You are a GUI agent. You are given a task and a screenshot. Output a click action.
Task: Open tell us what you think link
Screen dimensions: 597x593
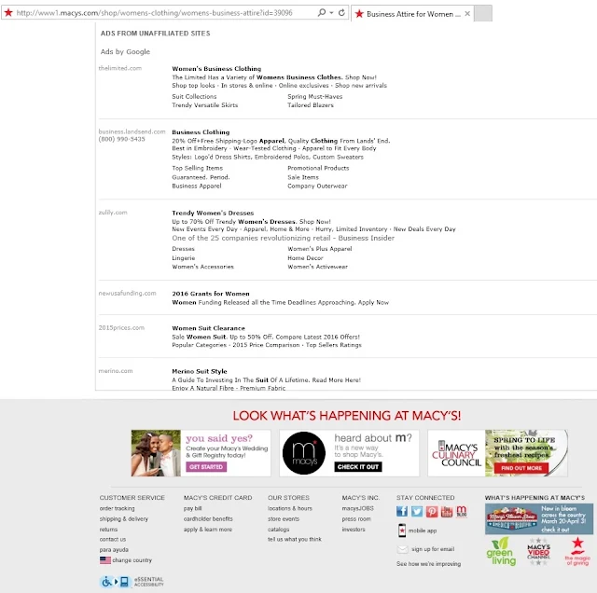point(295,539)
